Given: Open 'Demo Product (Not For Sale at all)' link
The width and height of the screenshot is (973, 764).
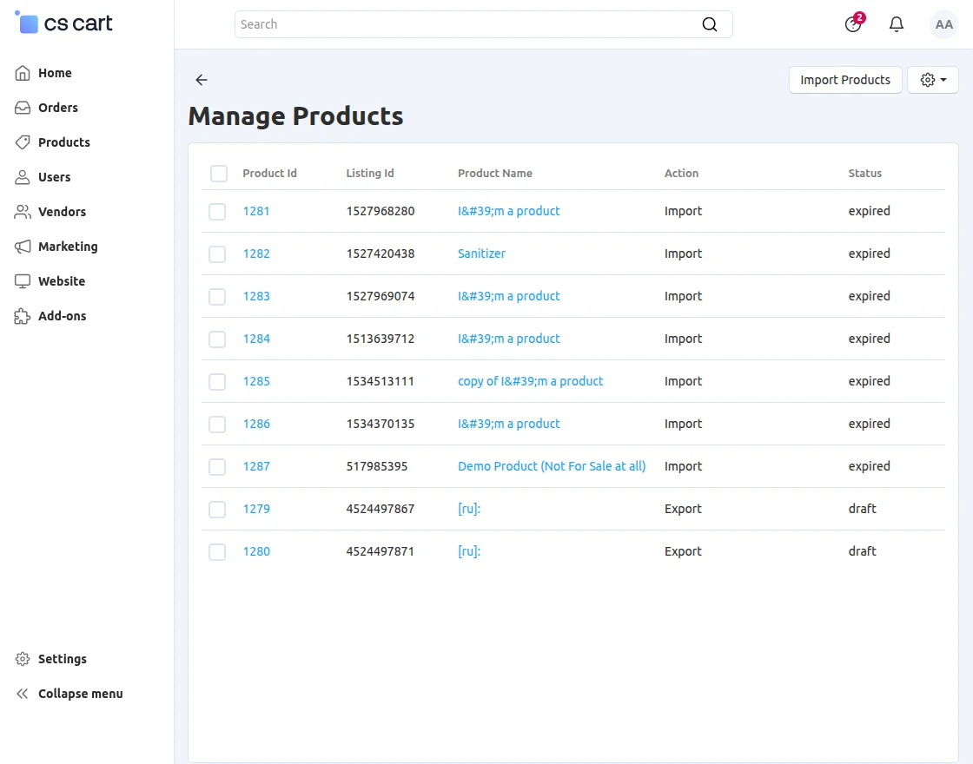Looking at the screenshot, I should pos(552,467).
